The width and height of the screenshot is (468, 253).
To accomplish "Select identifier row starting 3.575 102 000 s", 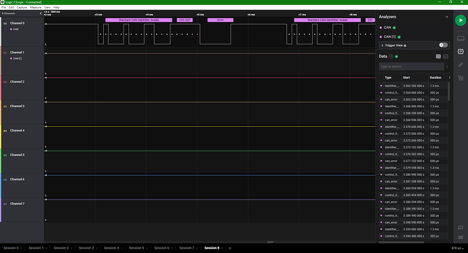I will [x=413, y=147].
